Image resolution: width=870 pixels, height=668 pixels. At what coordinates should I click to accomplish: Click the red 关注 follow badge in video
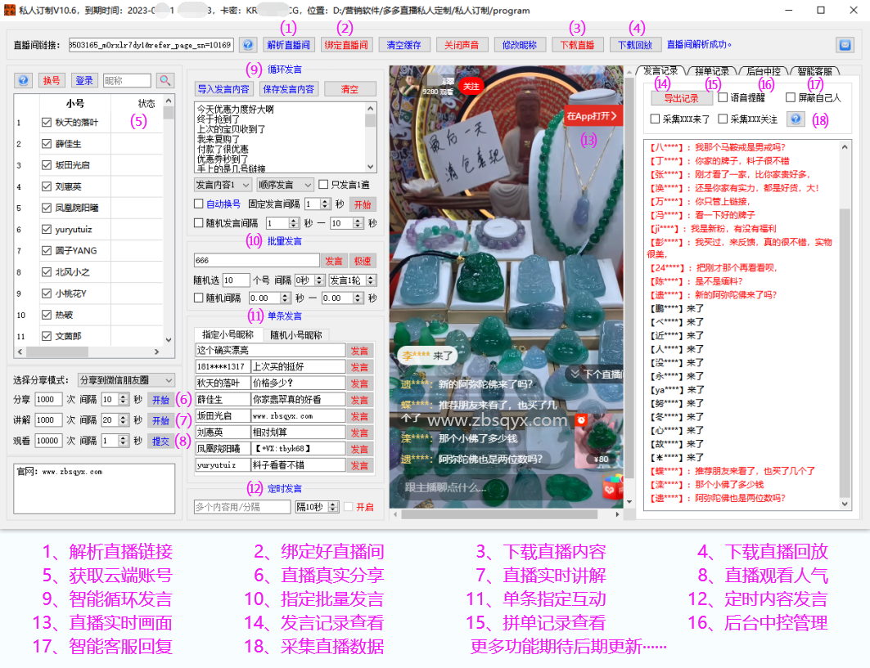(x=471, y=85)
